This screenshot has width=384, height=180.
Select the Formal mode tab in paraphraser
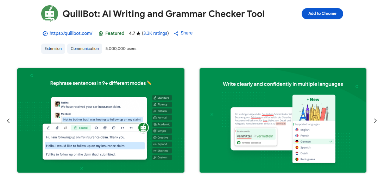[81, 128]
